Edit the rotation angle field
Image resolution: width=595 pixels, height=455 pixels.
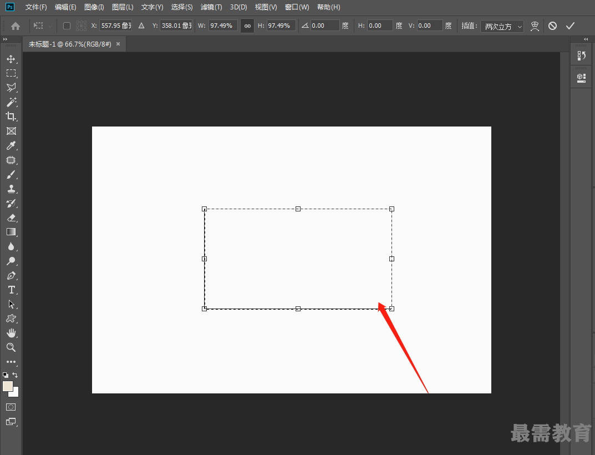coord(325,26)
